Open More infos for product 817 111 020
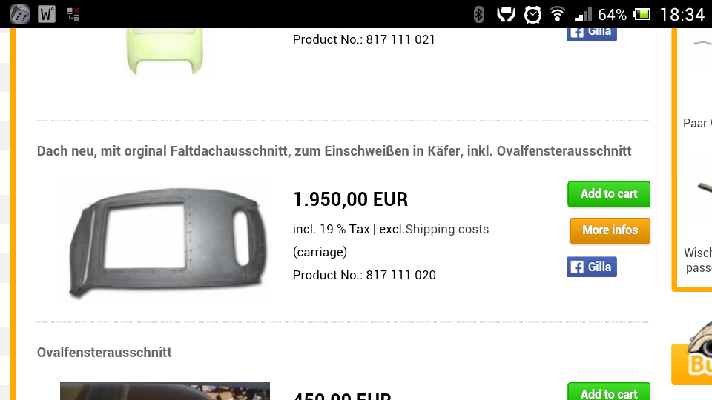The width and height of the screenshot is (712, 400). click(x=610, y=230)
